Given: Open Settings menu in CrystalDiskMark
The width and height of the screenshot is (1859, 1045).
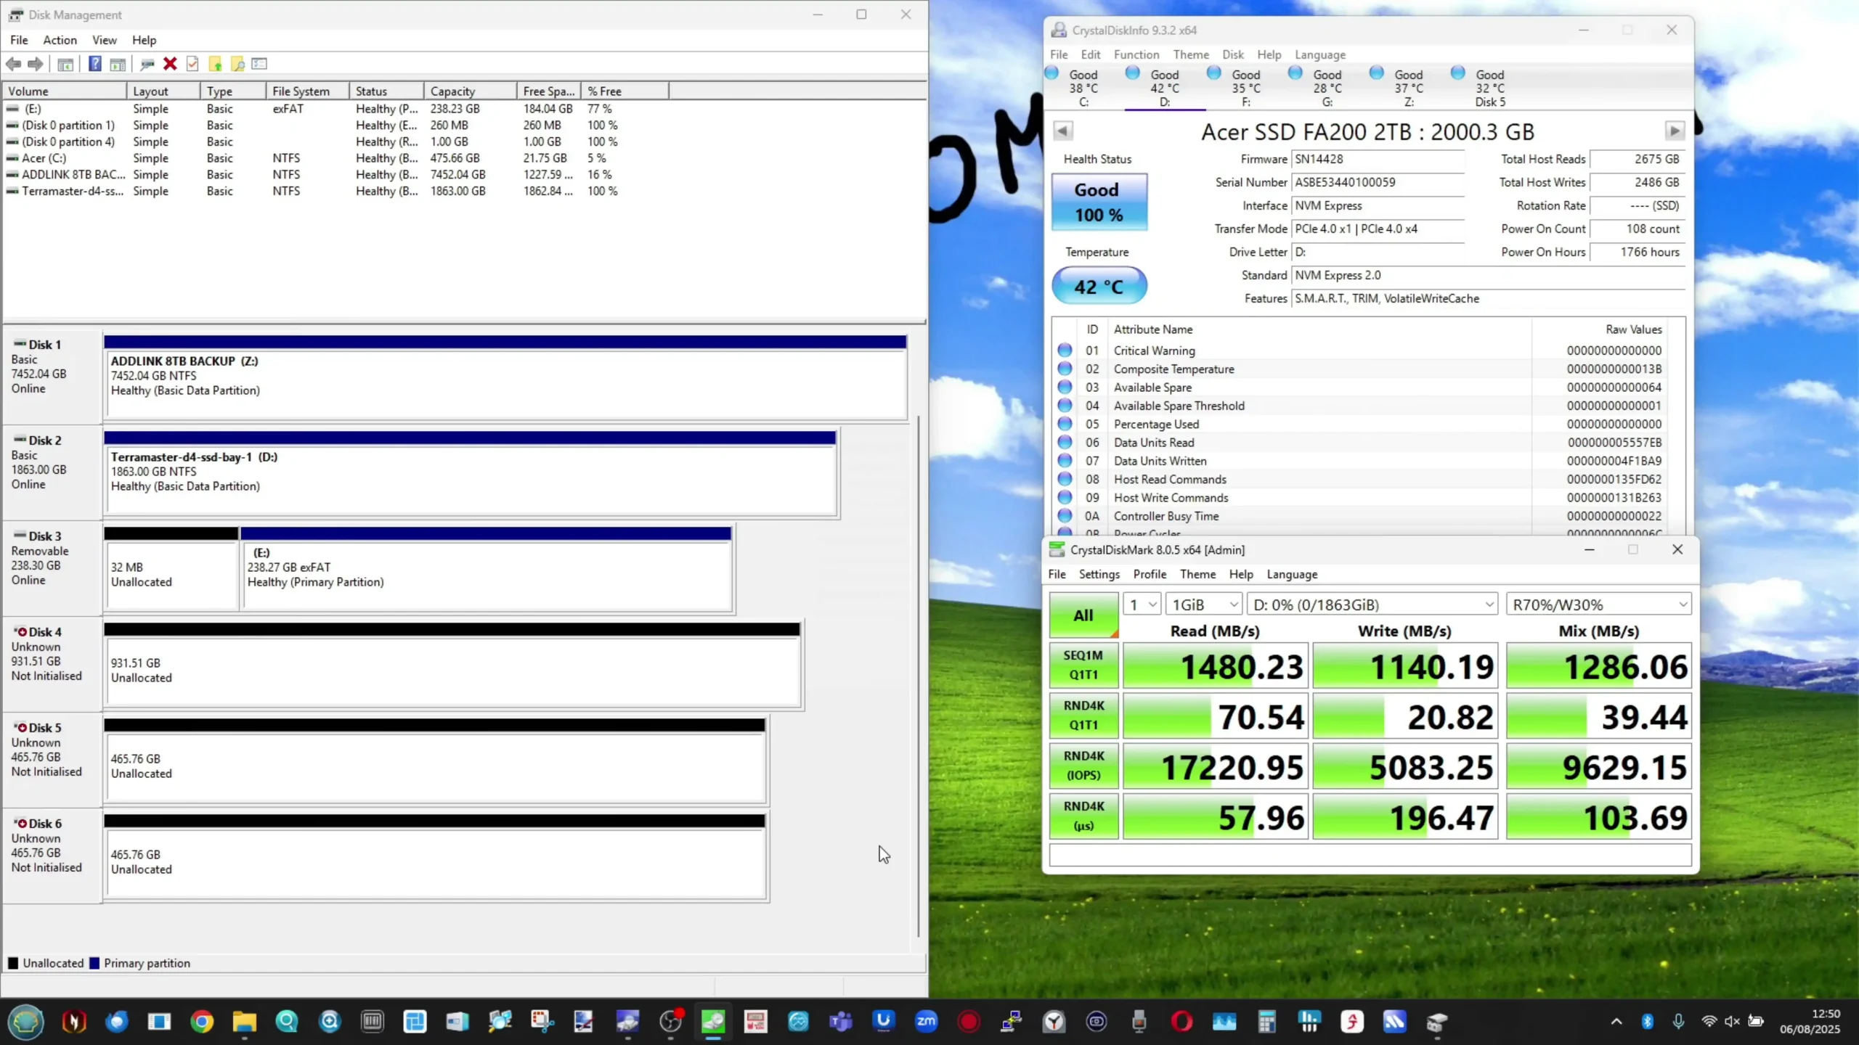Looking at the screenshot, I should pyautogui.click(x=1099, y=574).
